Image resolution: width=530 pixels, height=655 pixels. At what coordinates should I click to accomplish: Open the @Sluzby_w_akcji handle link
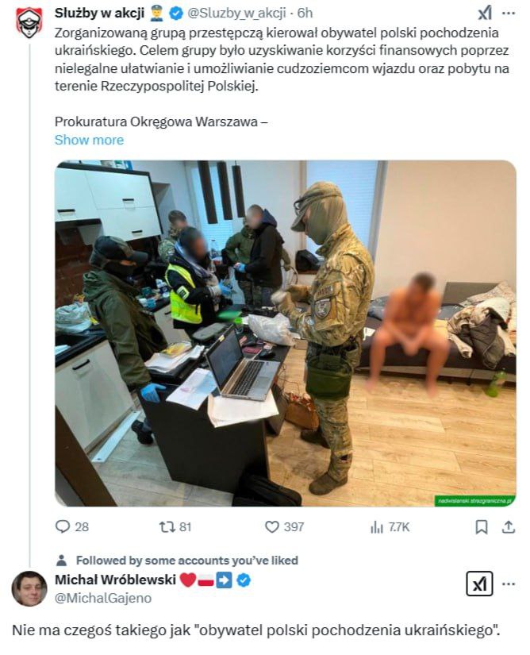236,13
